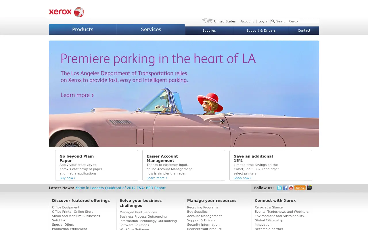The height and width of the screenshot is (230, 368).
Task: Open Xerox at a Glance link
Action: tap(269, 207)
